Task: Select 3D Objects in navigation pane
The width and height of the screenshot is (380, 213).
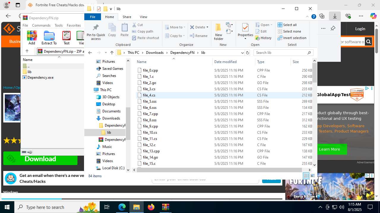Action: pos(111,97)
